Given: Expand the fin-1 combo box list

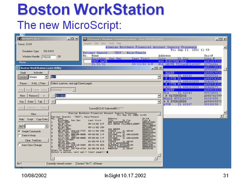Looking at the screenshot, I should (159, 77).
